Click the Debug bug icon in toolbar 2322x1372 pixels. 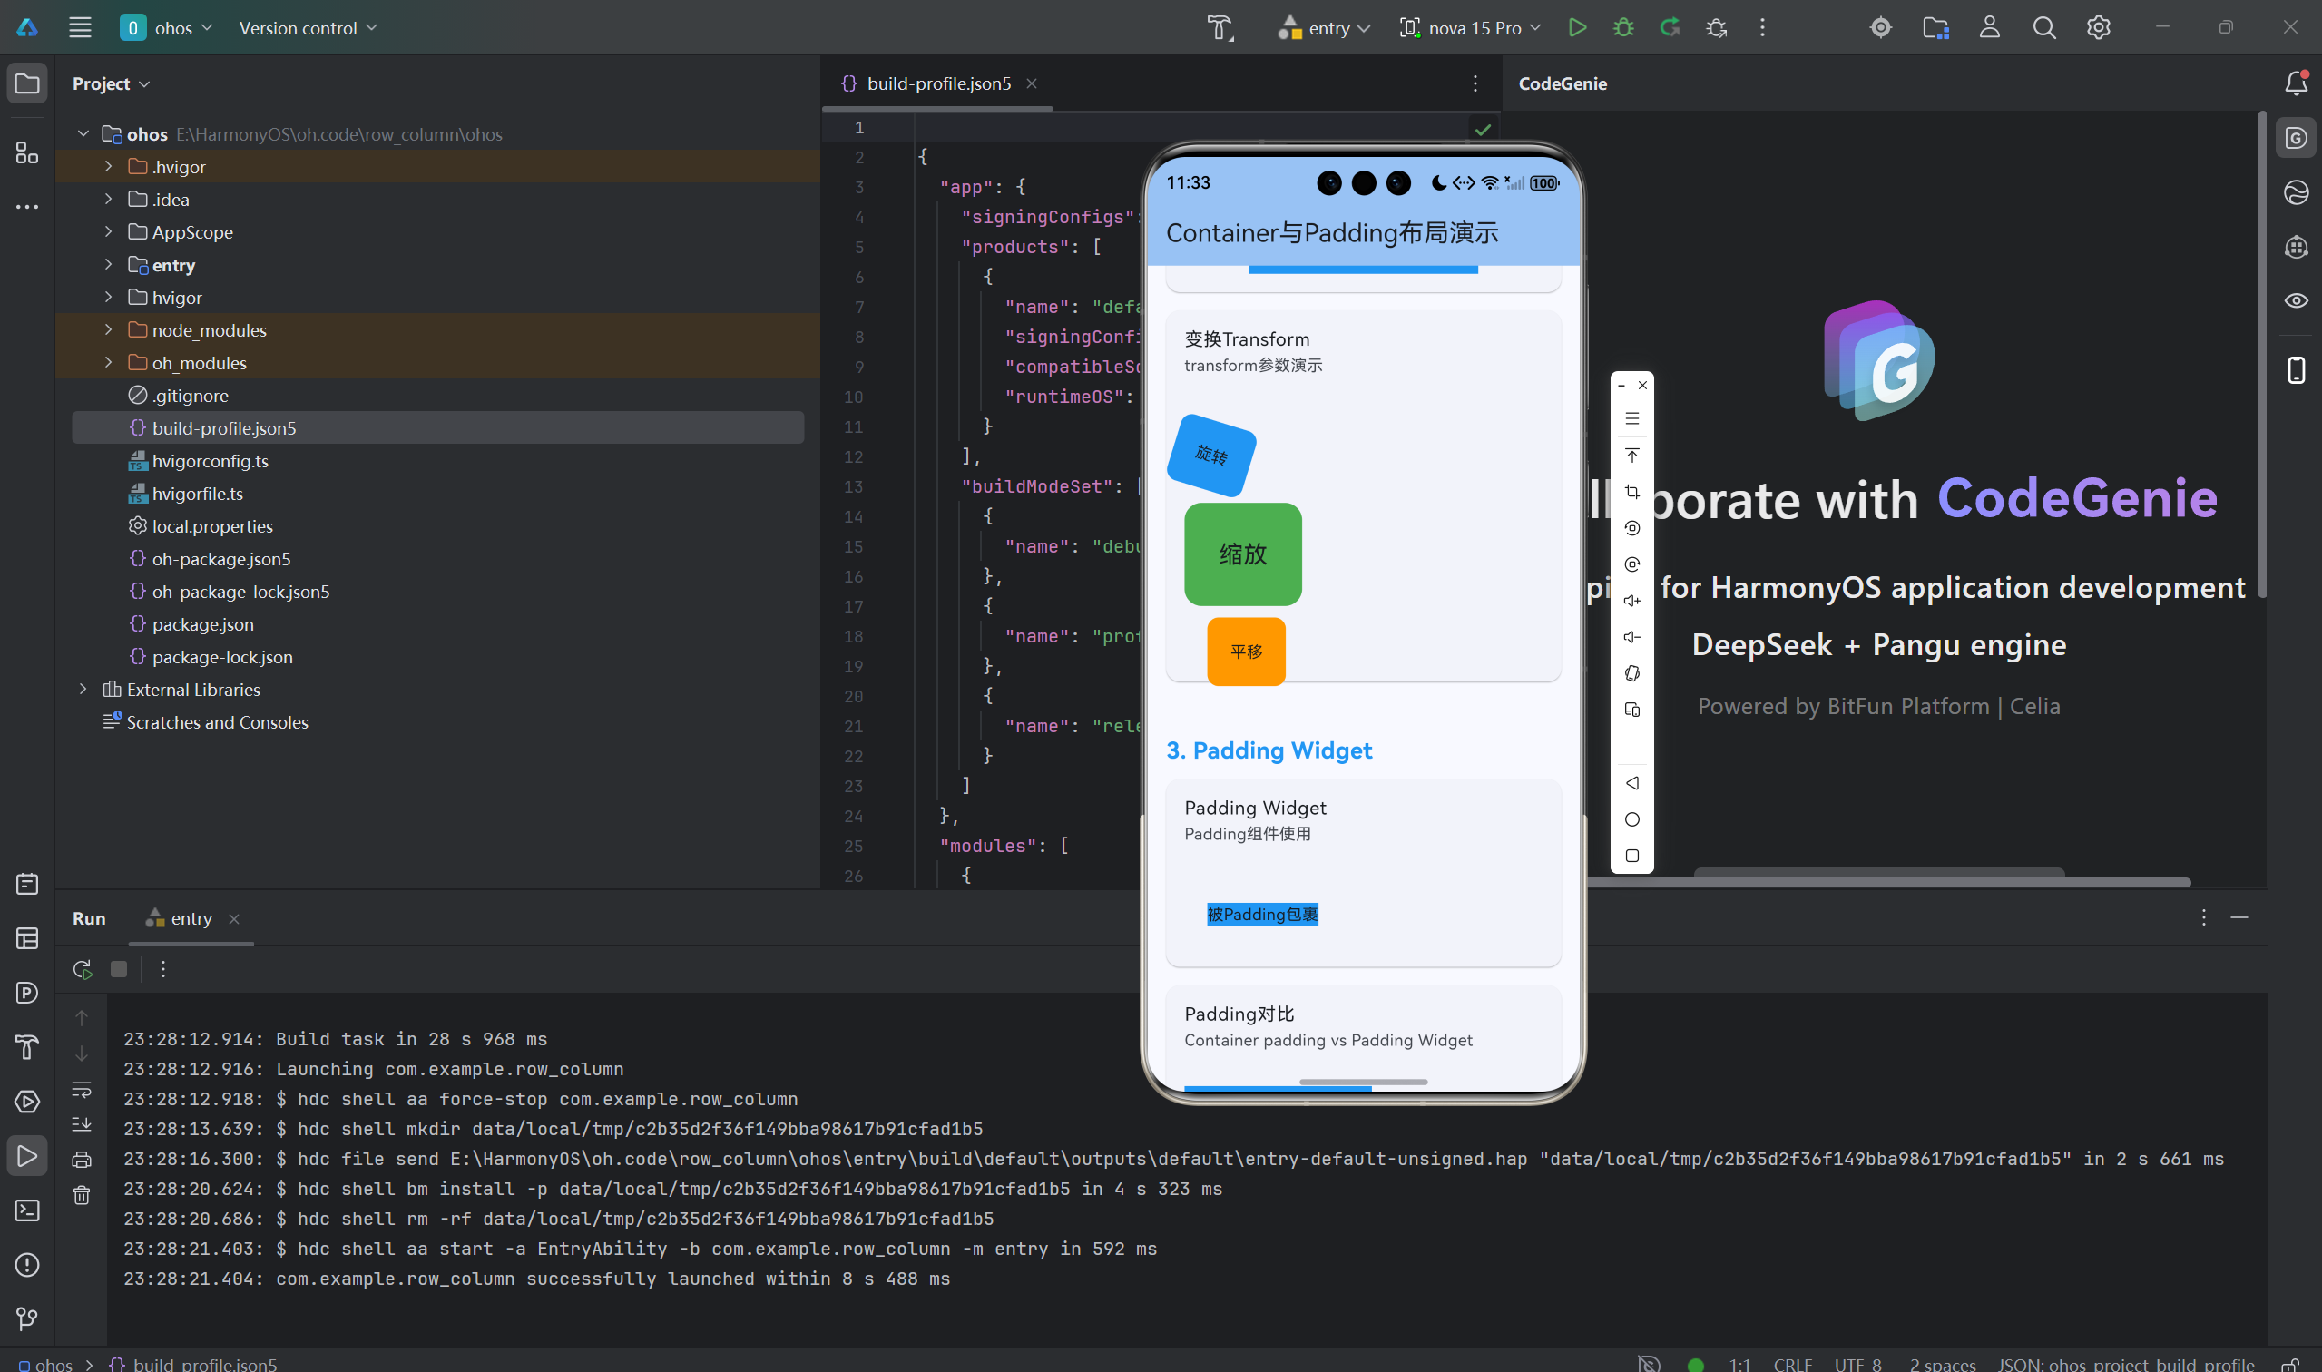(1623, 28)
